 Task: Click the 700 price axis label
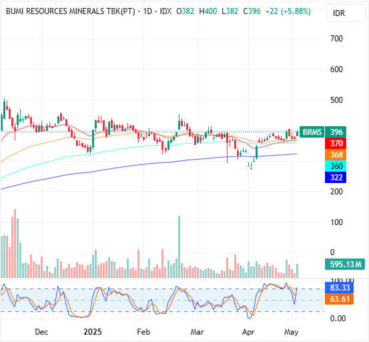(x=336, y=38)
